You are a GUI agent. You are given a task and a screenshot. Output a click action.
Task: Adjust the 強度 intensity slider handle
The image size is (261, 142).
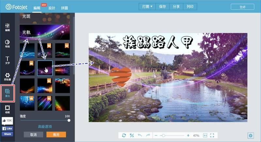coord(69,121)
